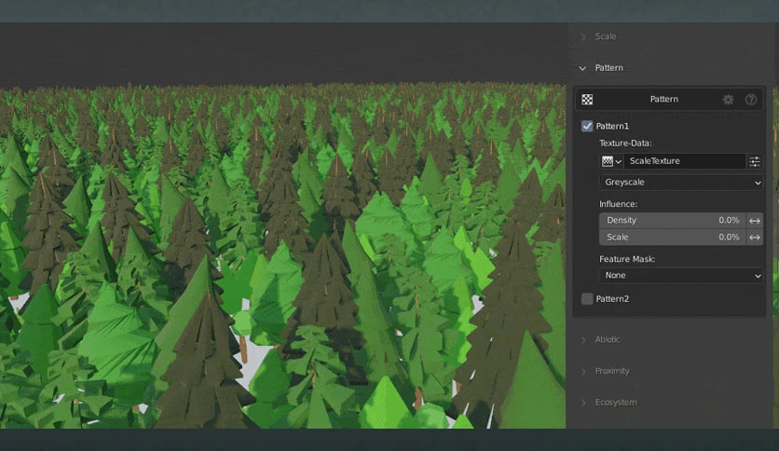Click the Texture-Data label
779x451 pixels.
tap(625, 143)
